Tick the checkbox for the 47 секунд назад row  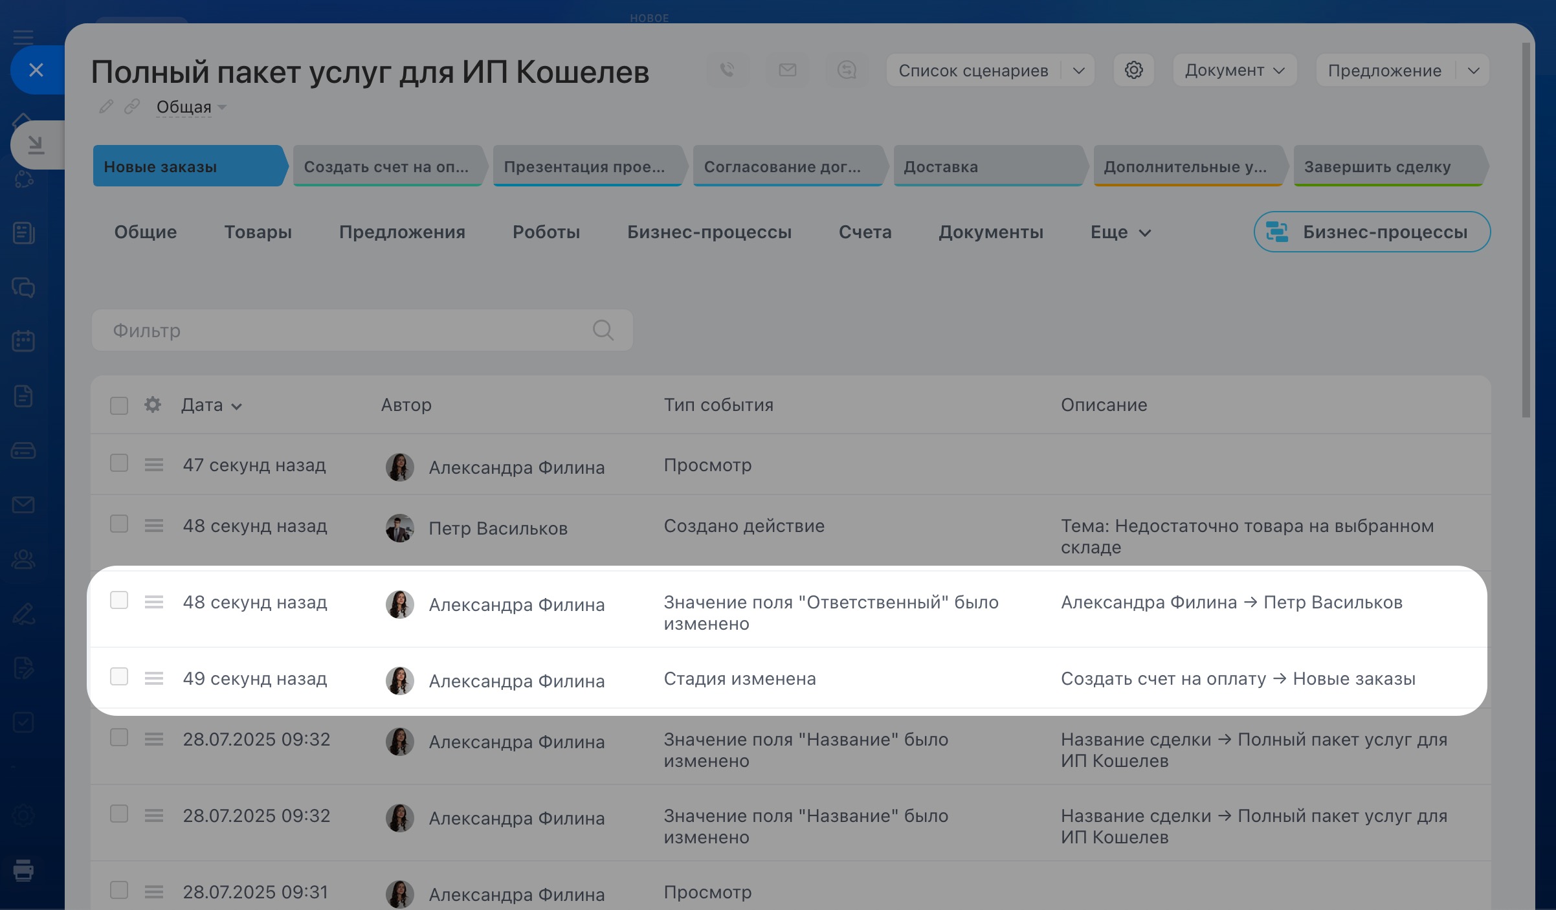click(x=119, y=463)
